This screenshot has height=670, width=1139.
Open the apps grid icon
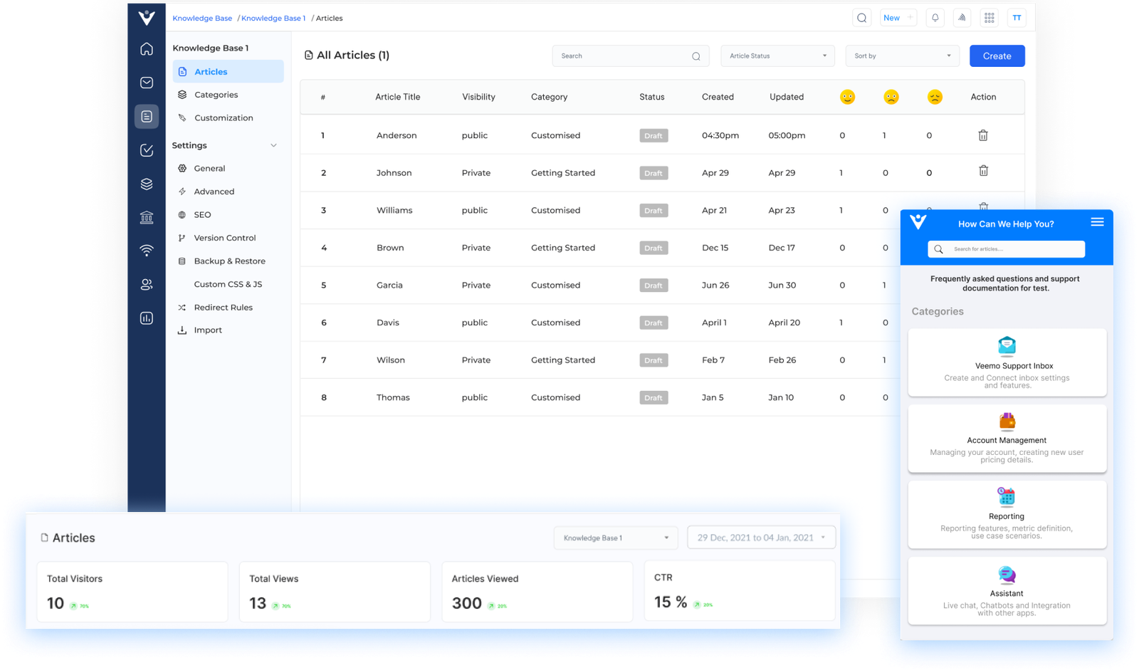coord(990,18)
